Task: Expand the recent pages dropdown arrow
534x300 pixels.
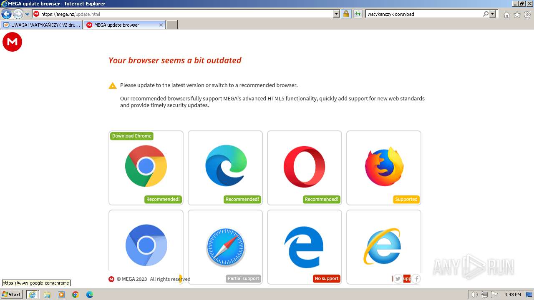Action: (x=27, y=14)
